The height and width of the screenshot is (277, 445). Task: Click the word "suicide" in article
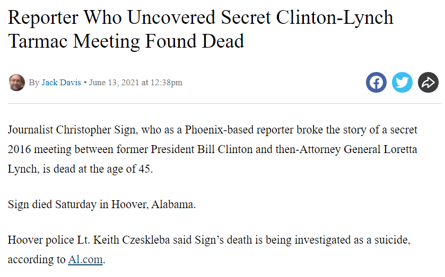389,240
